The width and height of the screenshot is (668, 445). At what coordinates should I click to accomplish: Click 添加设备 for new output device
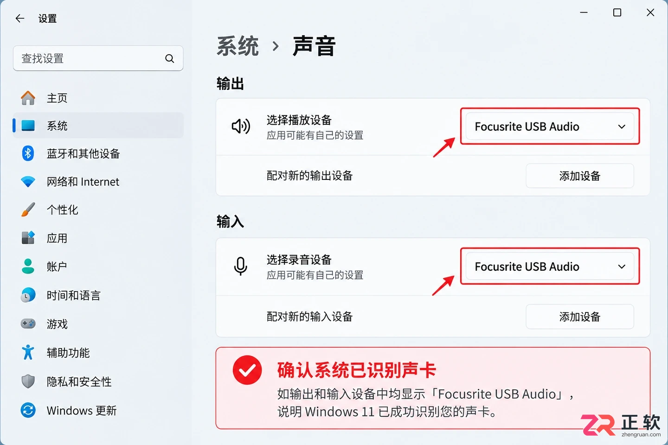(580, 176)
